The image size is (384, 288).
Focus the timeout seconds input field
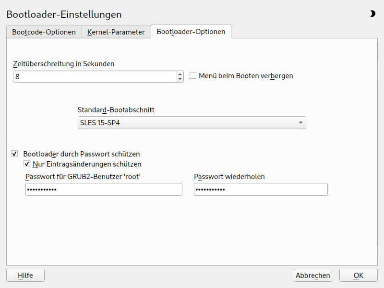tap(95, 77)
